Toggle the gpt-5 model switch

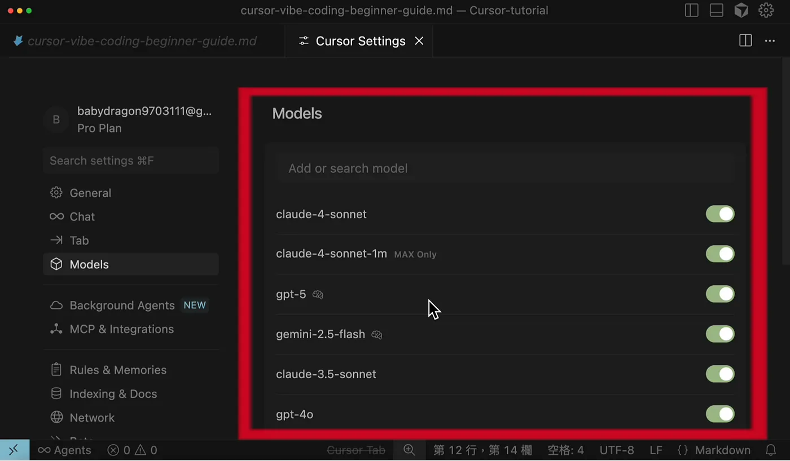720,294
